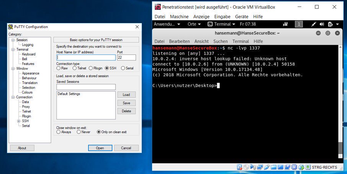Select Logging in the category tree
This screenshot has width=347, height=174.
[x=28, y=45]
